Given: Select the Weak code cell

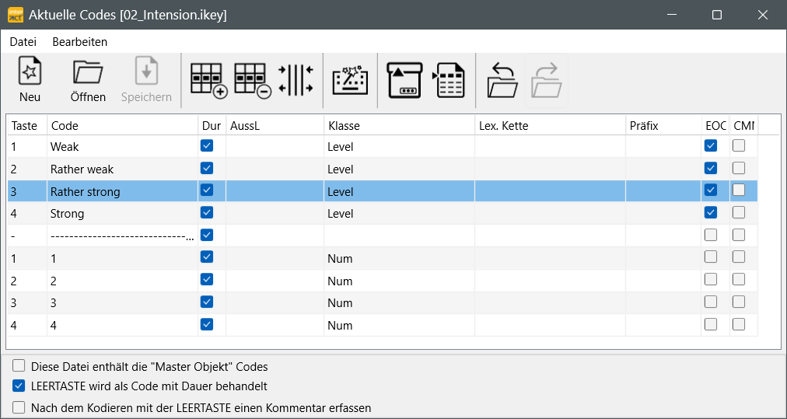Looking at the screenshot, I should [x=122, y=146].
